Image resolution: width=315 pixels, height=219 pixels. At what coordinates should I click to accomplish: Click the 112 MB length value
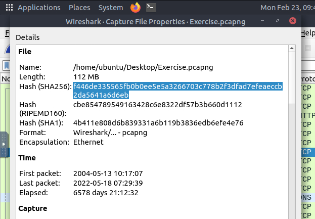86,77
